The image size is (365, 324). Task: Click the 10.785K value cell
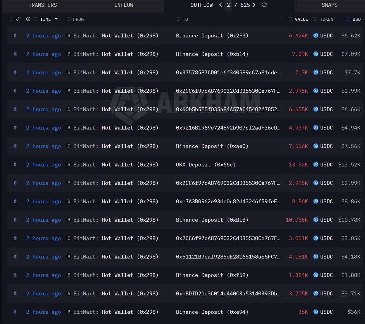[x=297, y=220]
